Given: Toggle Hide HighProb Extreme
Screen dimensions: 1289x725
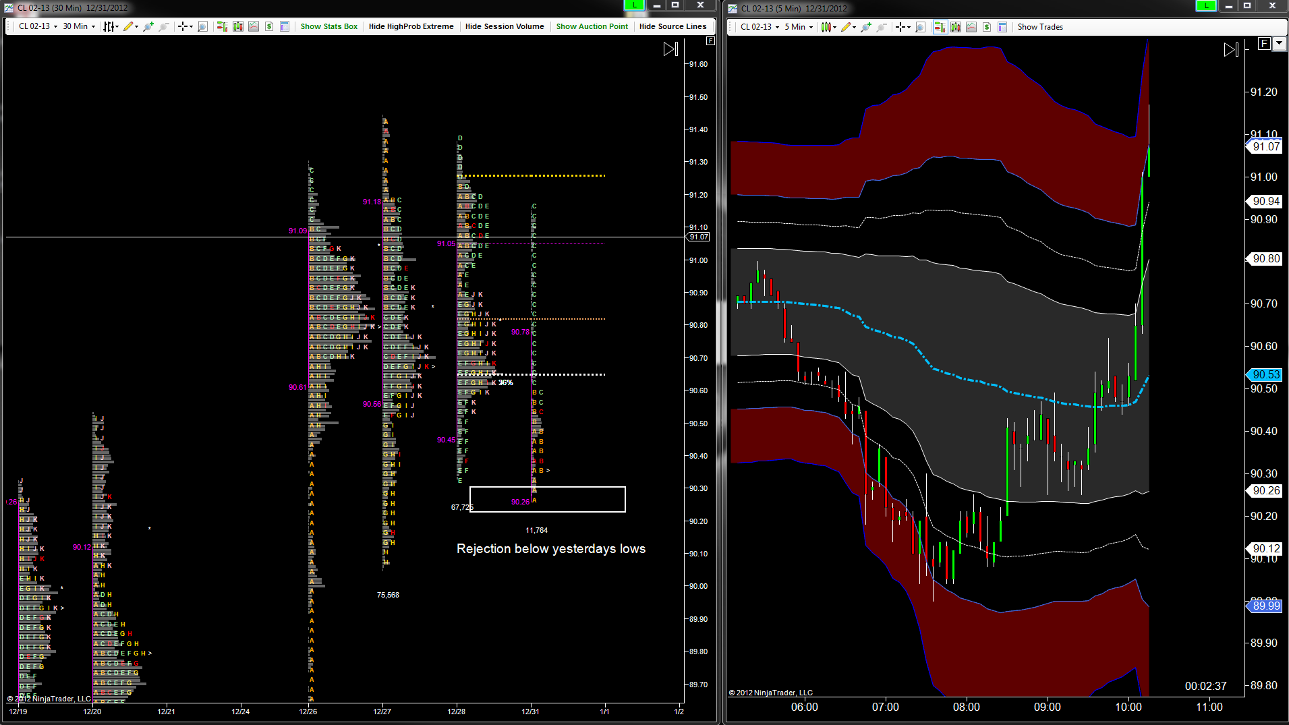Looking at the screenshot, I should coord(411,26).
